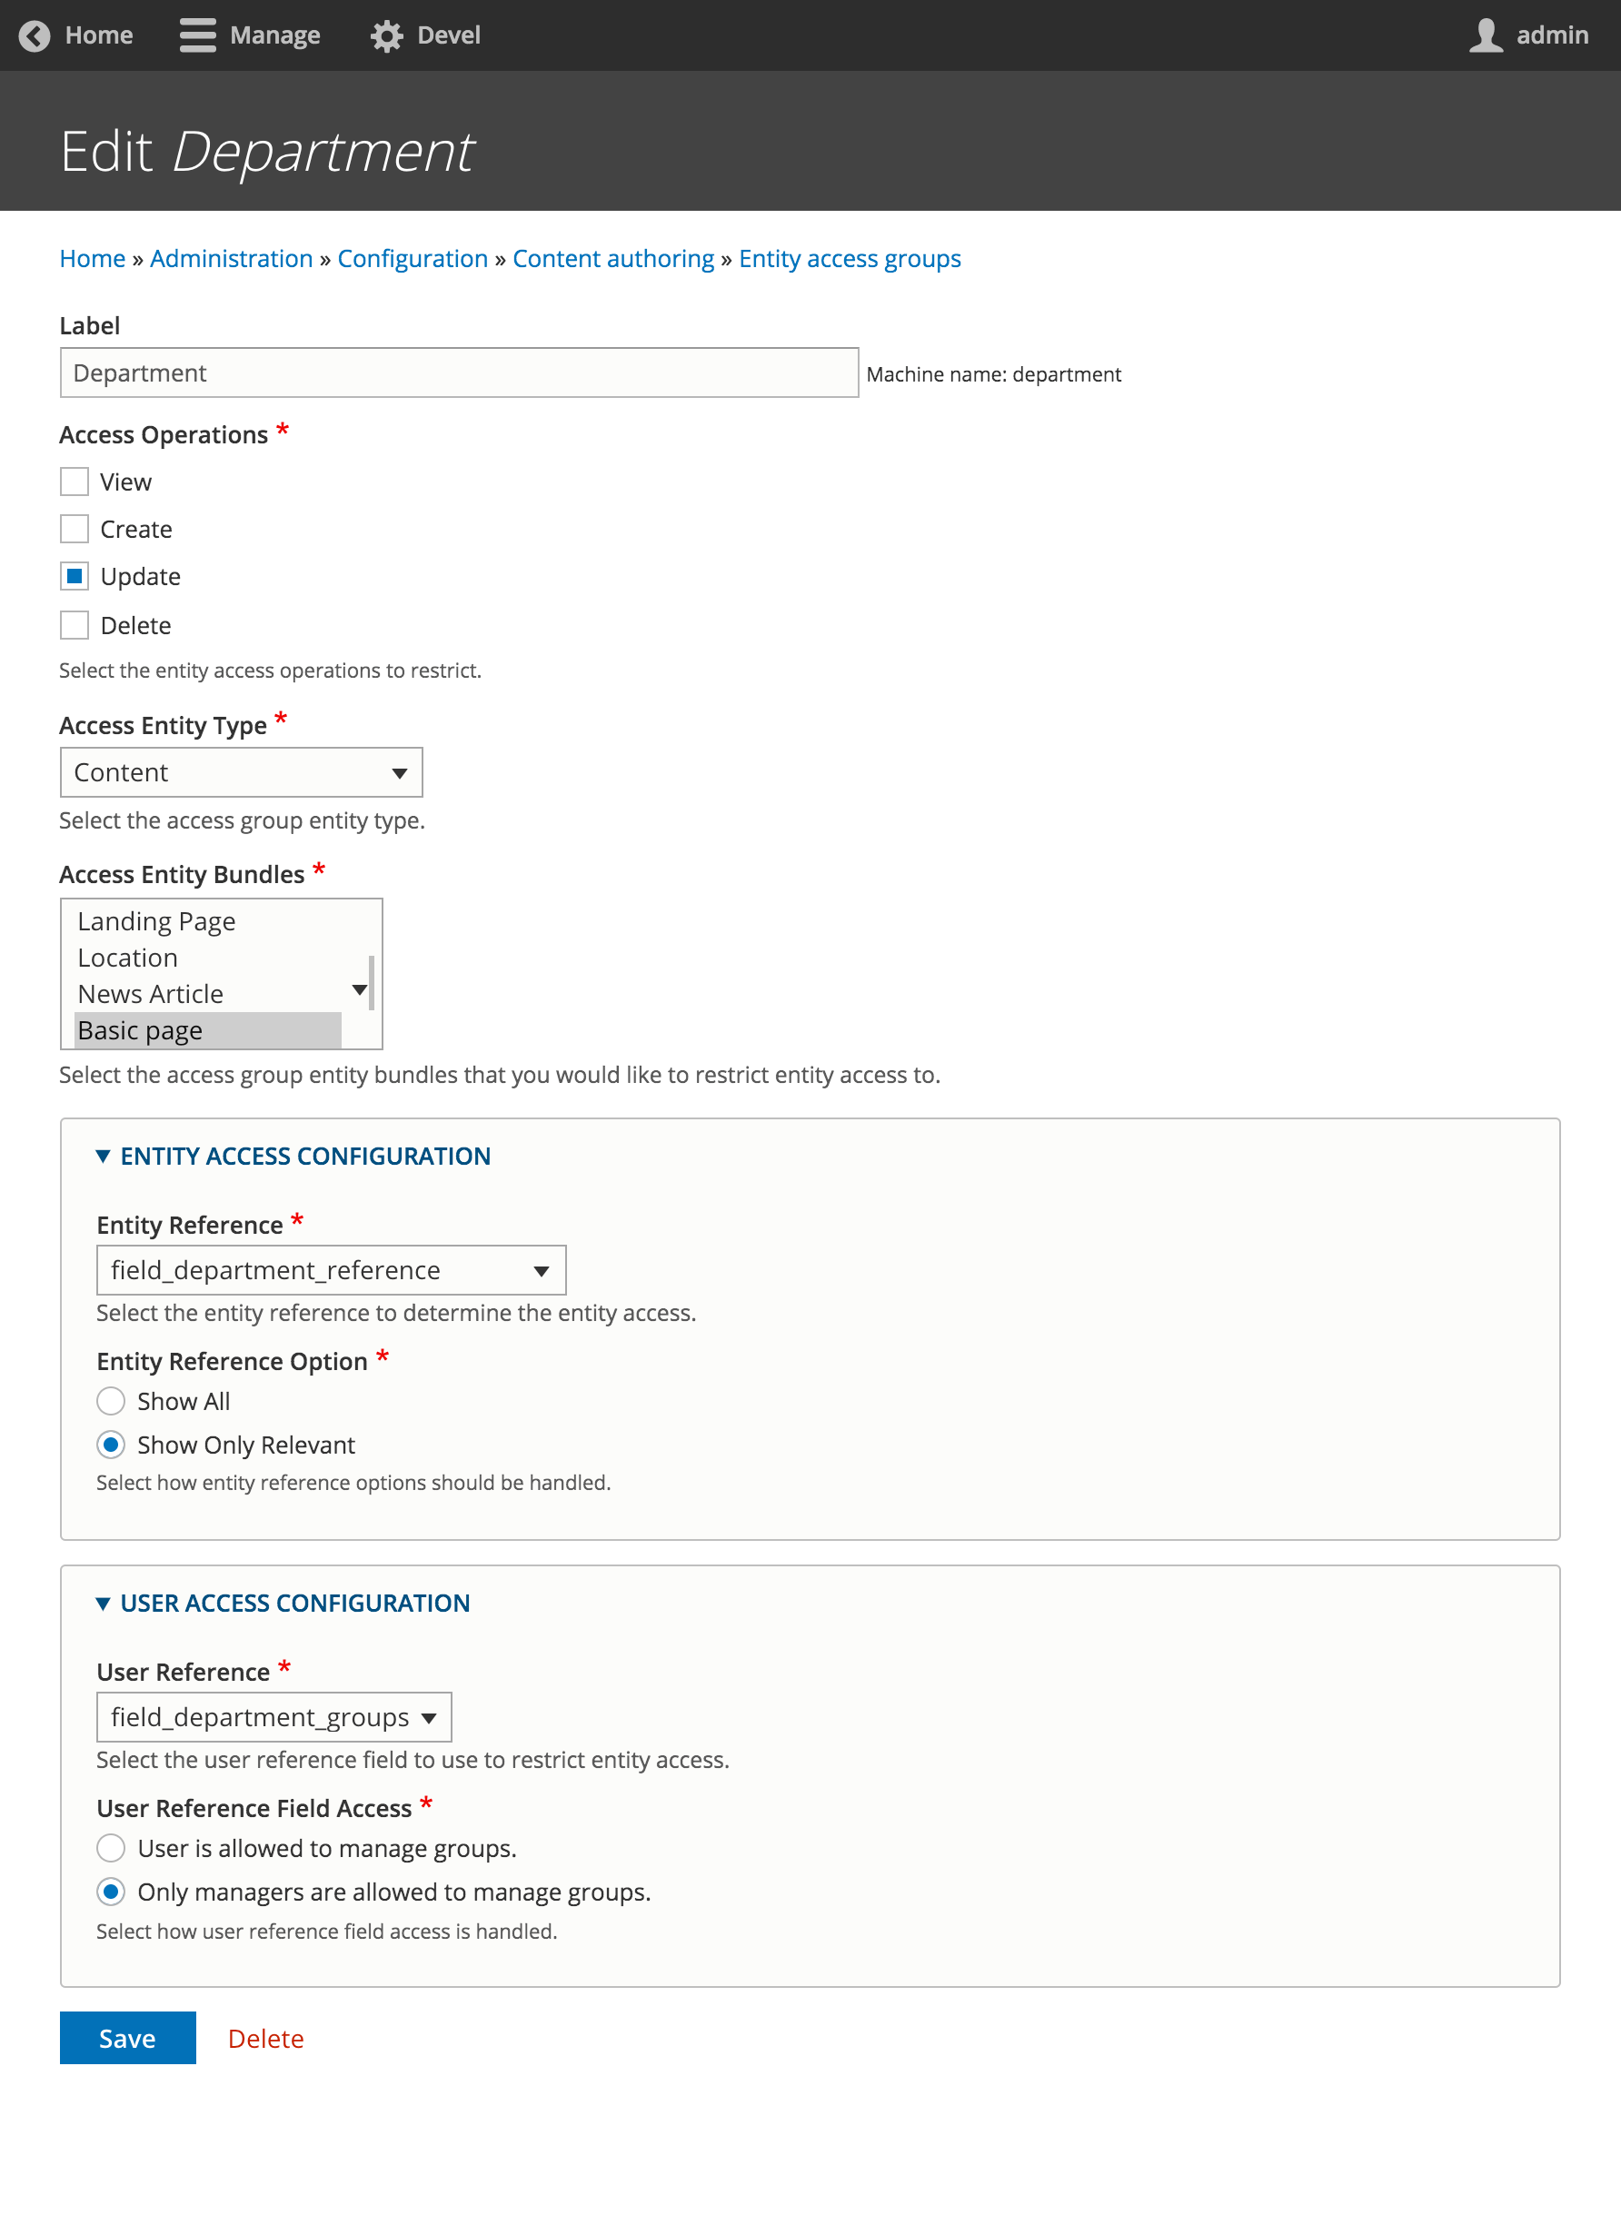Select the Show All radio option
Screen dimensions: 1621x2235
pos(112,1401)
